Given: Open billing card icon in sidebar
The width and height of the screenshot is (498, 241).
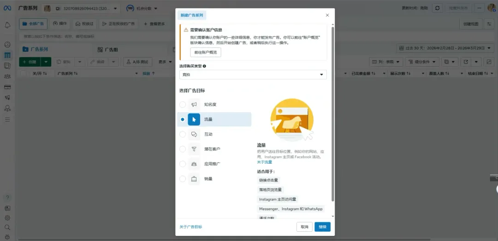Looking at the screenshot, I should (x=7, y=87).
